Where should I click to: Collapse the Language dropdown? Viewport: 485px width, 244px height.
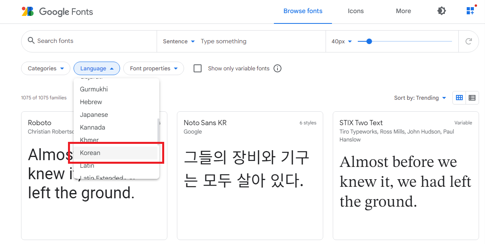tap(97, 68)
